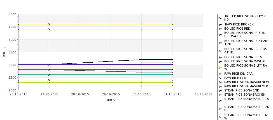
Task: Select the BOILED RICE SONA SILKY RAW legend label
Action: pos(246,67)
